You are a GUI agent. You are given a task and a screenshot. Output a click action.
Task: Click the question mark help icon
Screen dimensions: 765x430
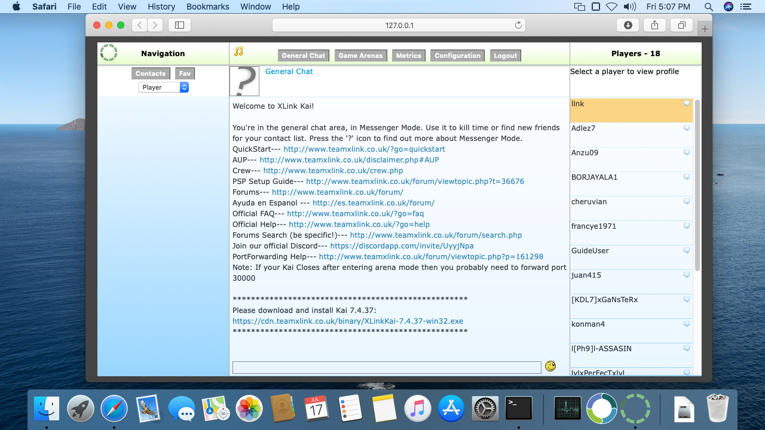click(244, 81)
